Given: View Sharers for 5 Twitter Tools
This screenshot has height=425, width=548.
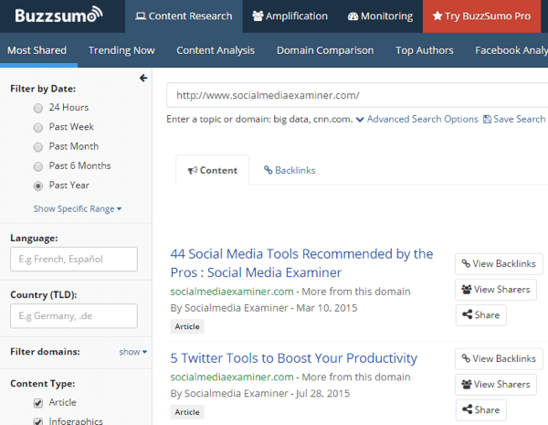Looking at the screenshot, I should click(496, 385).
